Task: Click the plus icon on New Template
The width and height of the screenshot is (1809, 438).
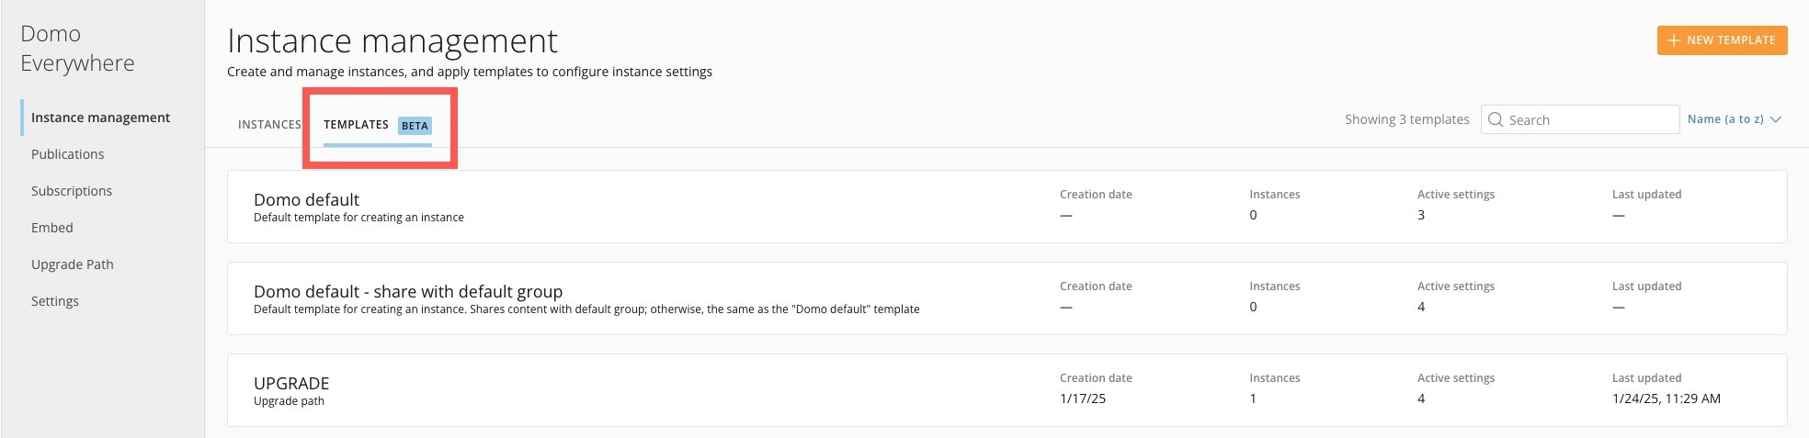Action: (x=1674, y=40)
